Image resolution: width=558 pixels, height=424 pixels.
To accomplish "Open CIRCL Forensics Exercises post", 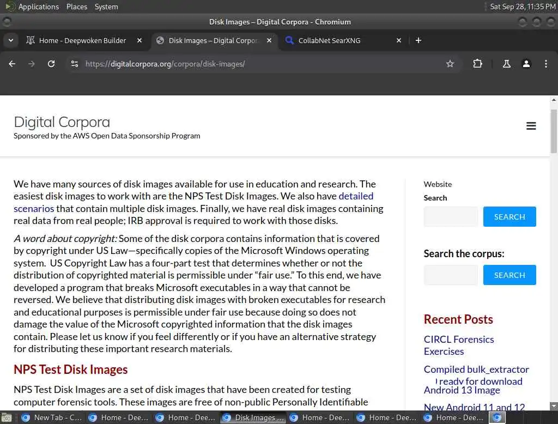I will point(458,346).
